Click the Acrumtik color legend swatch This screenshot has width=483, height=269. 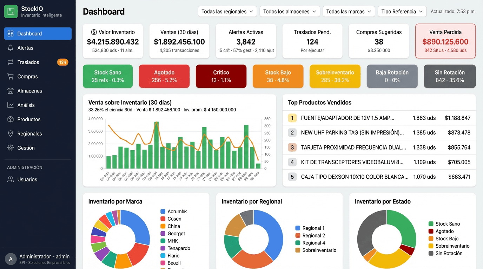point(162,211)
